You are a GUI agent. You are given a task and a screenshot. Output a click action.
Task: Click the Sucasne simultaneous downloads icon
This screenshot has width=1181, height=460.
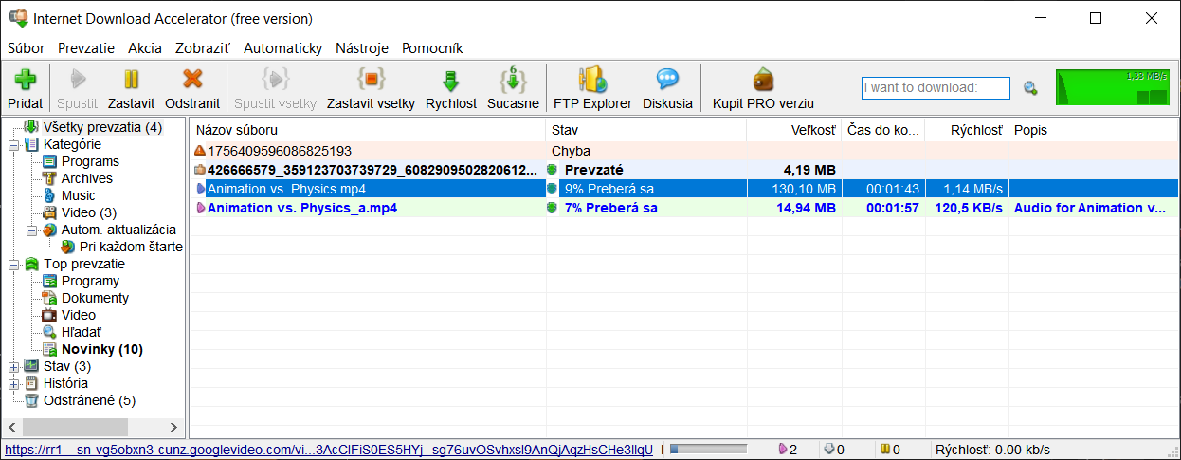(x=513, y=80)
